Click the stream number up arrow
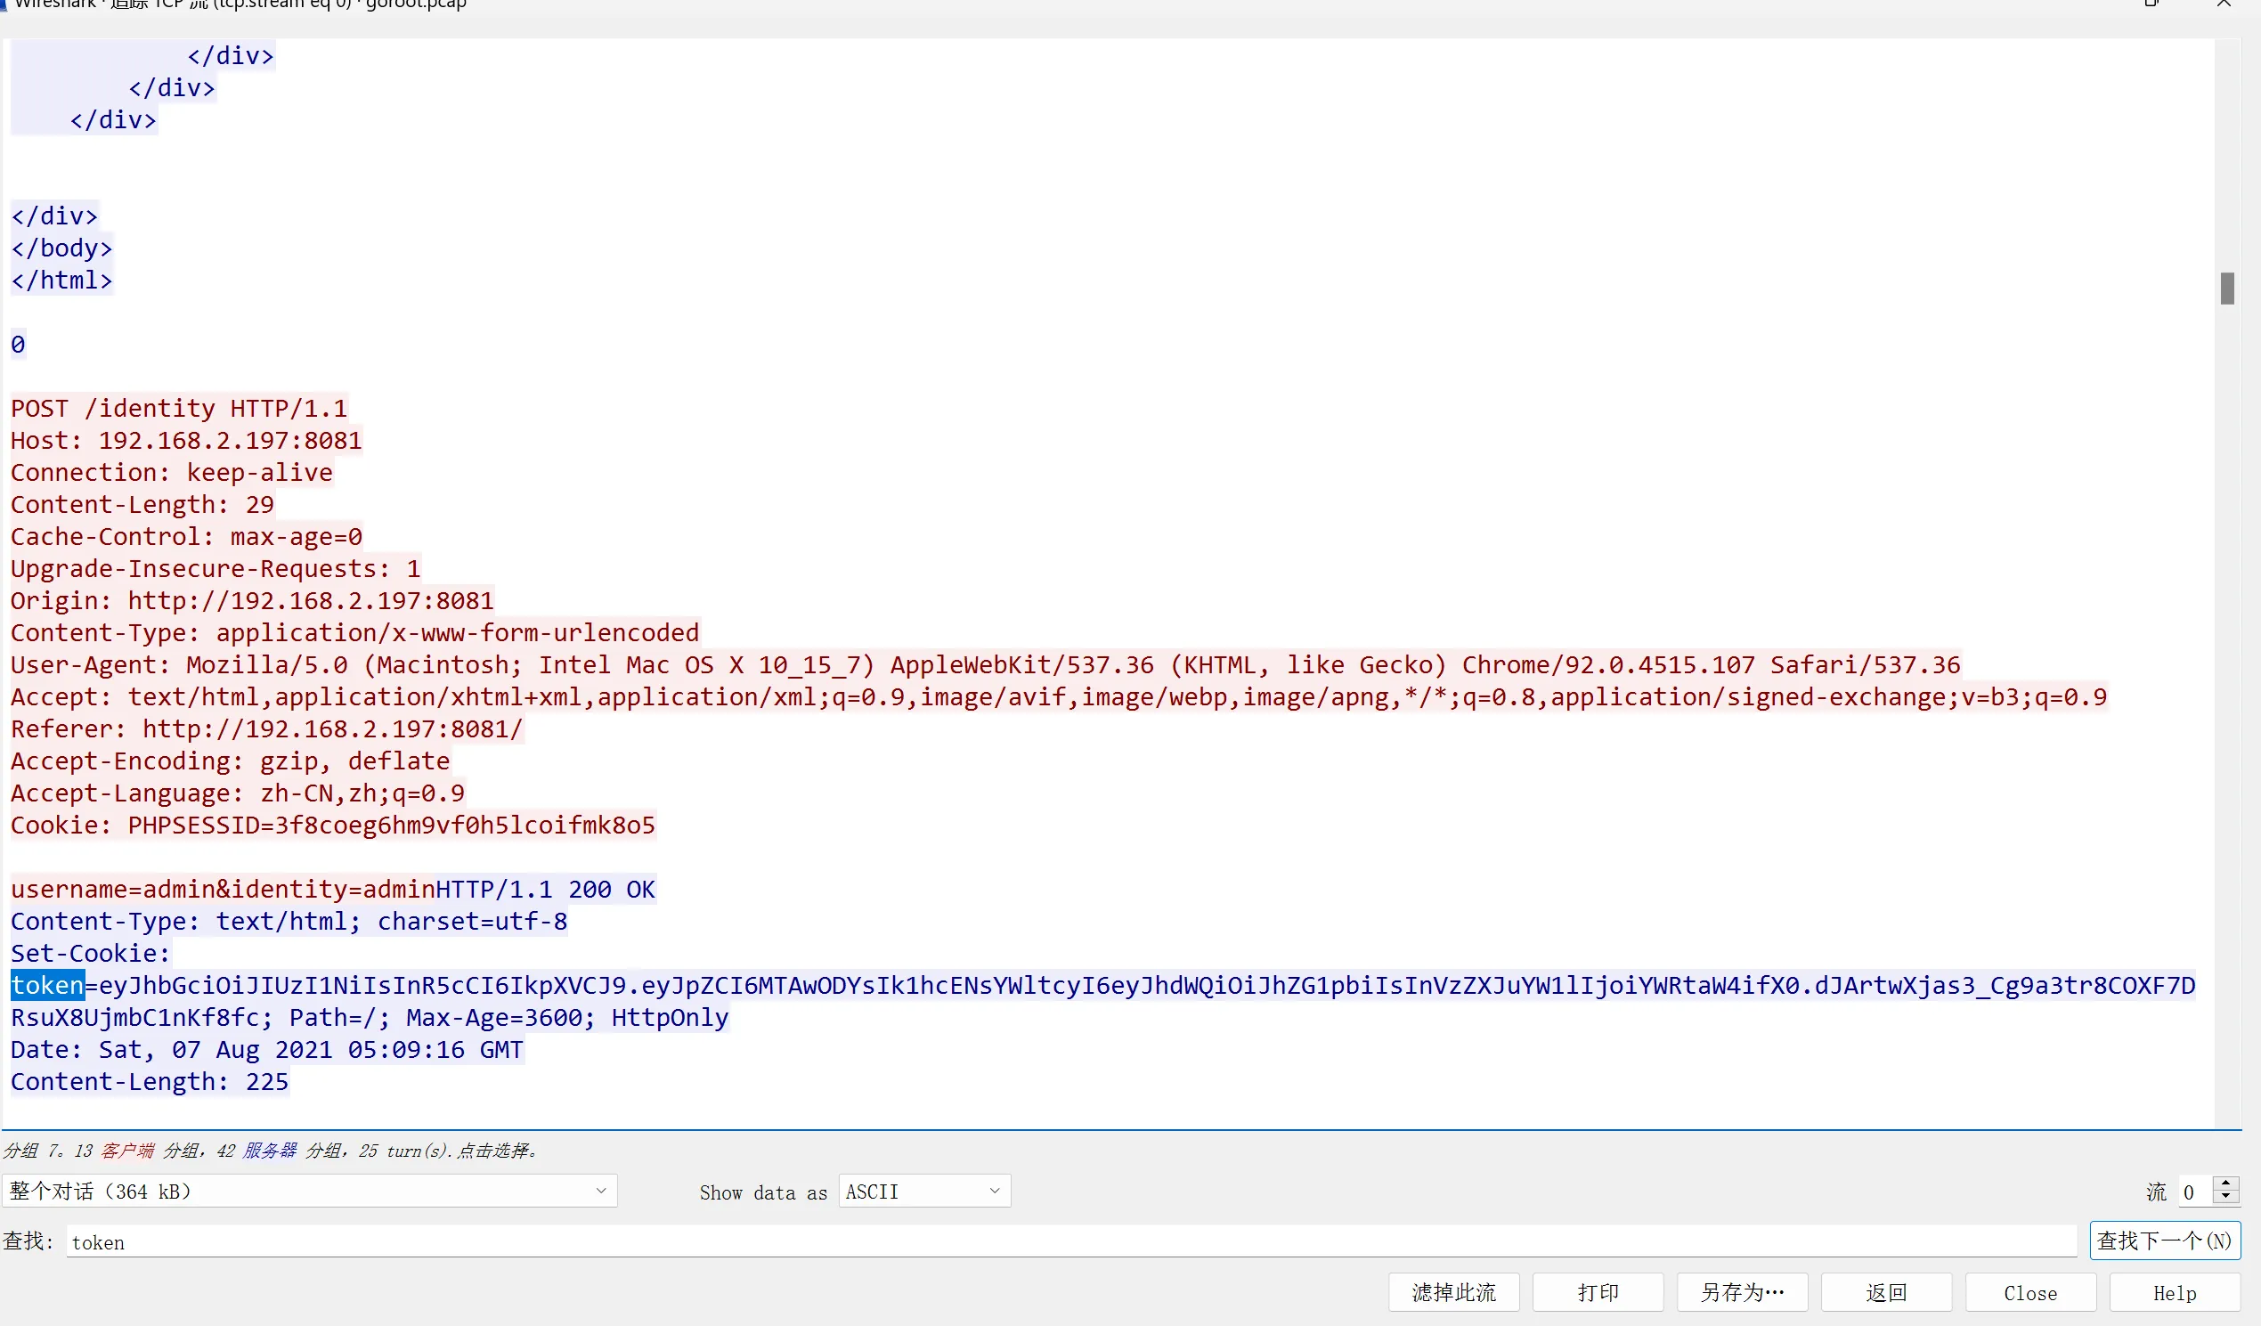The width and height of the screenshot is (2261, 1326). [2226, 1184]
